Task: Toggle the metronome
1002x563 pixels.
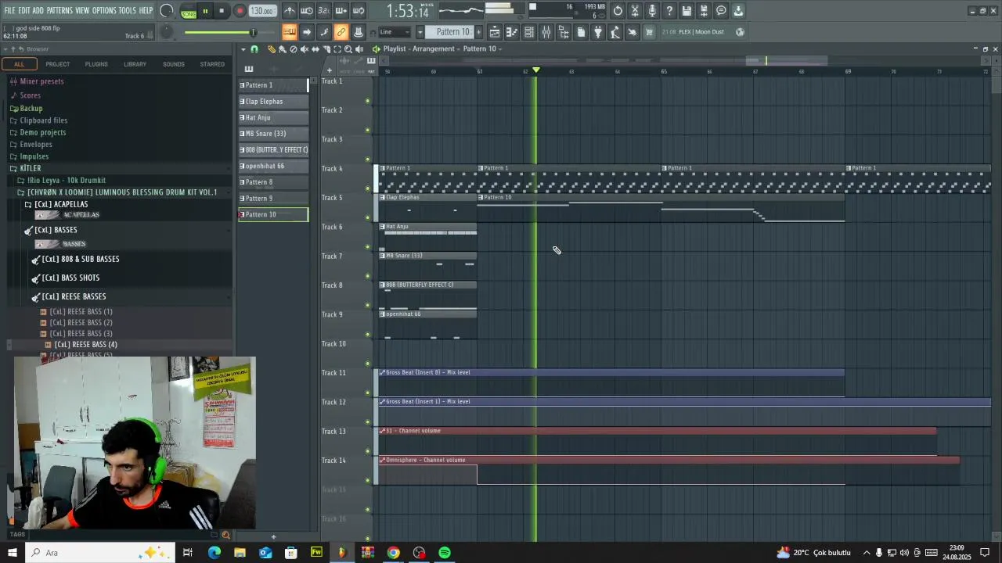Action: click(x=290, y=11)
